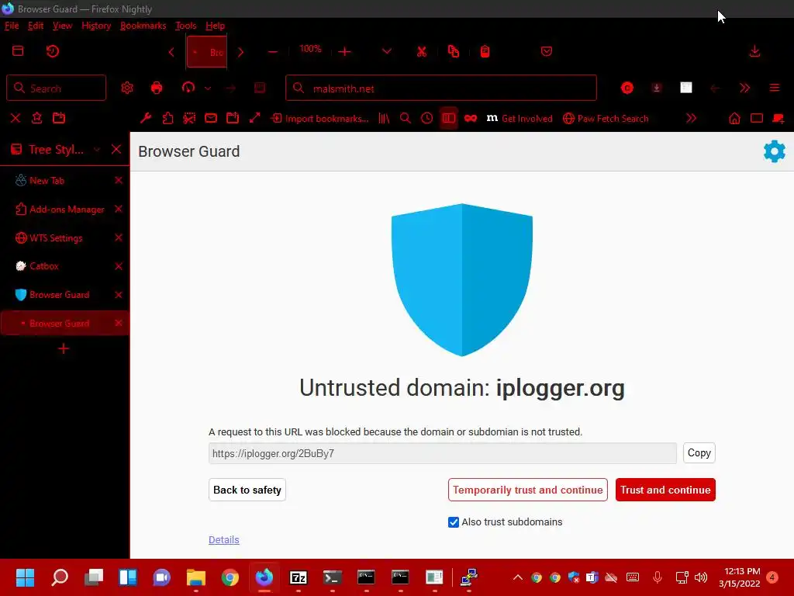Click the add-ons puzzle piece icon
Screen dimensions: 794x596
coord(167,118)
